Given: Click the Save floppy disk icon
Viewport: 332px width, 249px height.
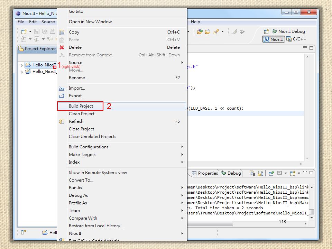Looking at the screenshot, I should pos(37,31).
